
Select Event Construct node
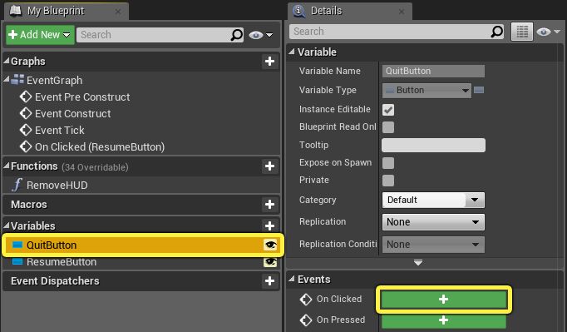point(72,114)
